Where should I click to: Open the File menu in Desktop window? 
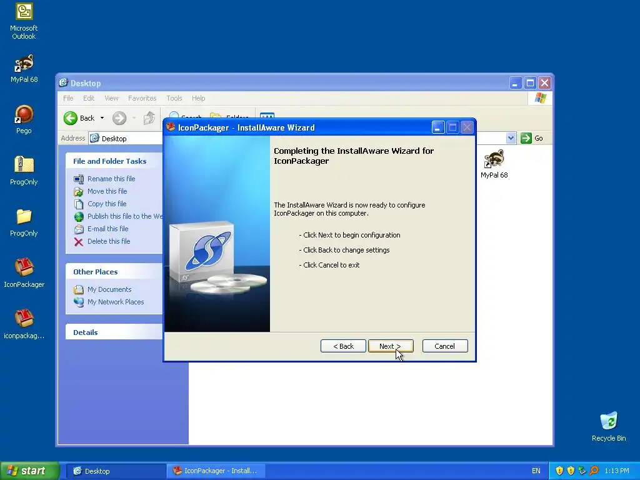pyautogui.click(x=68, y=98)
